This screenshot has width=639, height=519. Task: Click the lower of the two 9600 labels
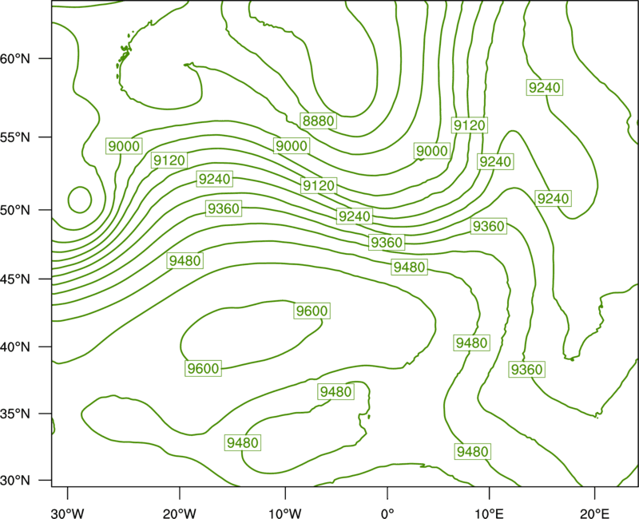coord(204,369)
